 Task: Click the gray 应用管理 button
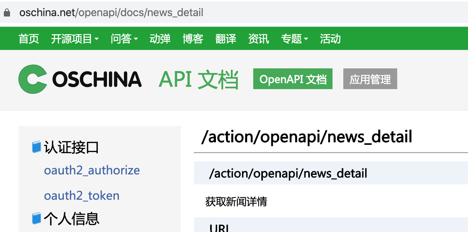[370, 79]
